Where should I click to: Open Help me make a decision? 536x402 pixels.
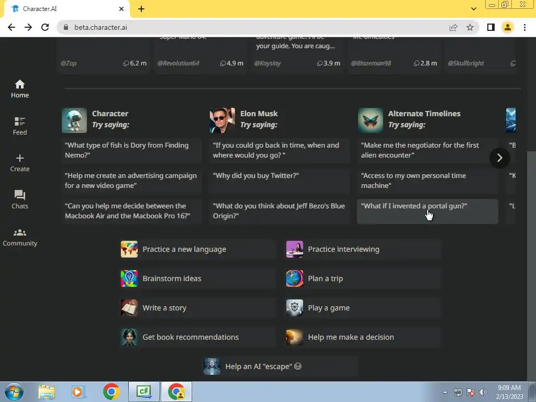point(363,337)
